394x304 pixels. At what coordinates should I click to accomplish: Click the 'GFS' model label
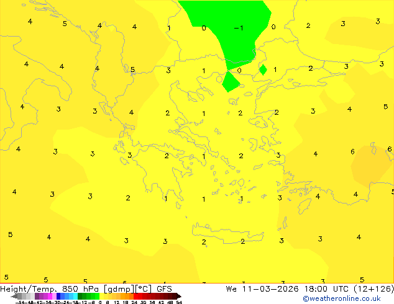coord(164,289)
